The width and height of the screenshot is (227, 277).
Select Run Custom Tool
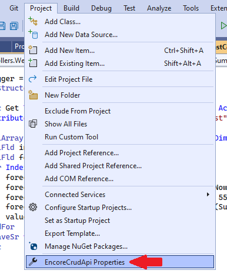[x=119, y=137]
